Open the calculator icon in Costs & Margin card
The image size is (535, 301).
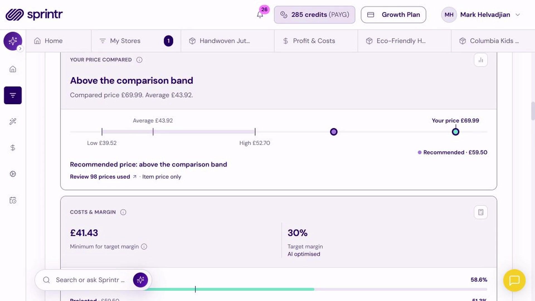coord(481,212)
